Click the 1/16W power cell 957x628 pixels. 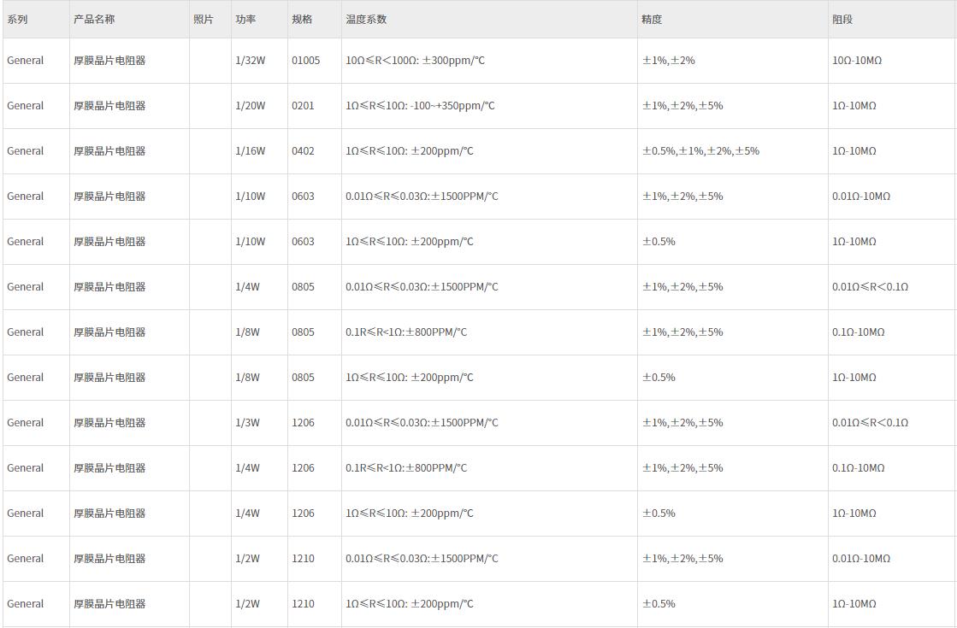click(251, 151)
